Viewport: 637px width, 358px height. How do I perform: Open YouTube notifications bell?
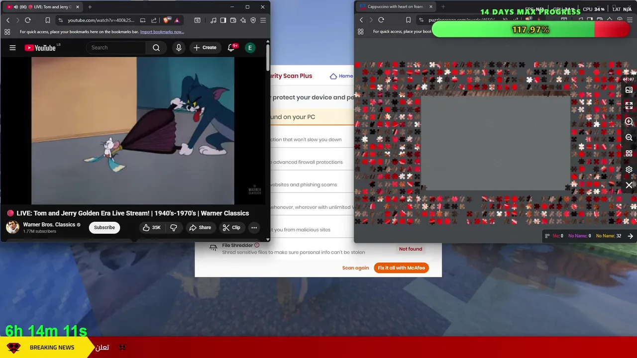231,48
